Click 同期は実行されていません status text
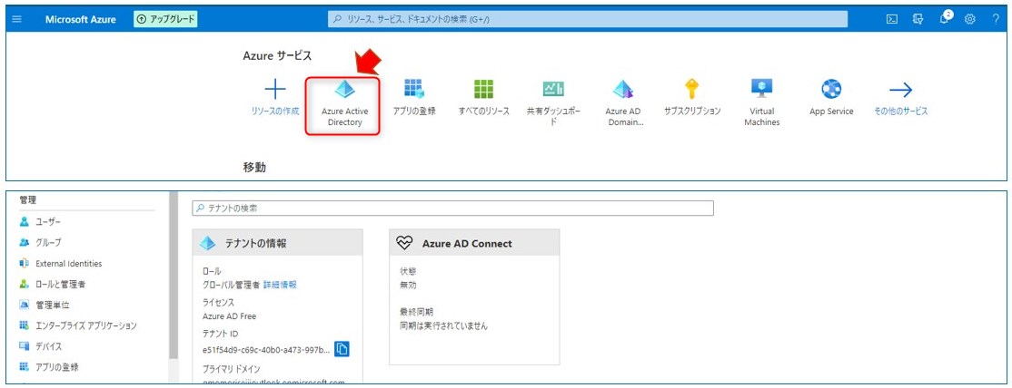 click(x=444, y=325)
